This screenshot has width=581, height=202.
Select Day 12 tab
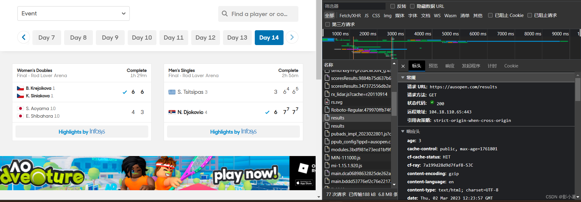205,37
